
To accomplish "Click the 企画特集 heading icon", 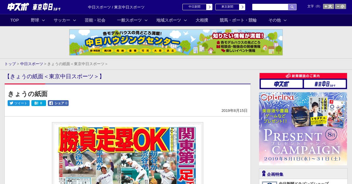I will 264,174.
